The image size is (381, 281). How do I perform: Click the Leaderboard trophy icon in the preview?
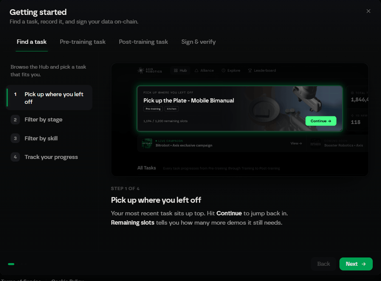250,70
